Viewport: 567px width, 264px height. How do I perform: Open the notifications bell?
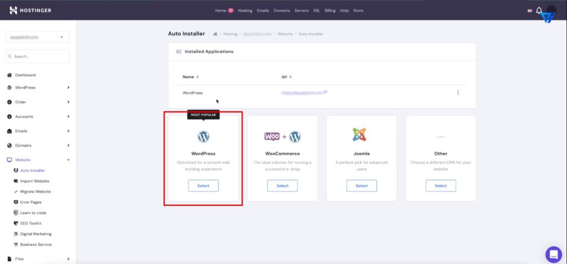point(539,11)
